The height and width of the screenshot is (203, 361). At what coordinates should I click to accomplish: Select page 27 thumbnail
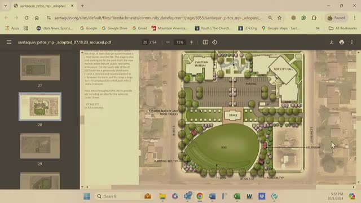[x=40, y=68]
